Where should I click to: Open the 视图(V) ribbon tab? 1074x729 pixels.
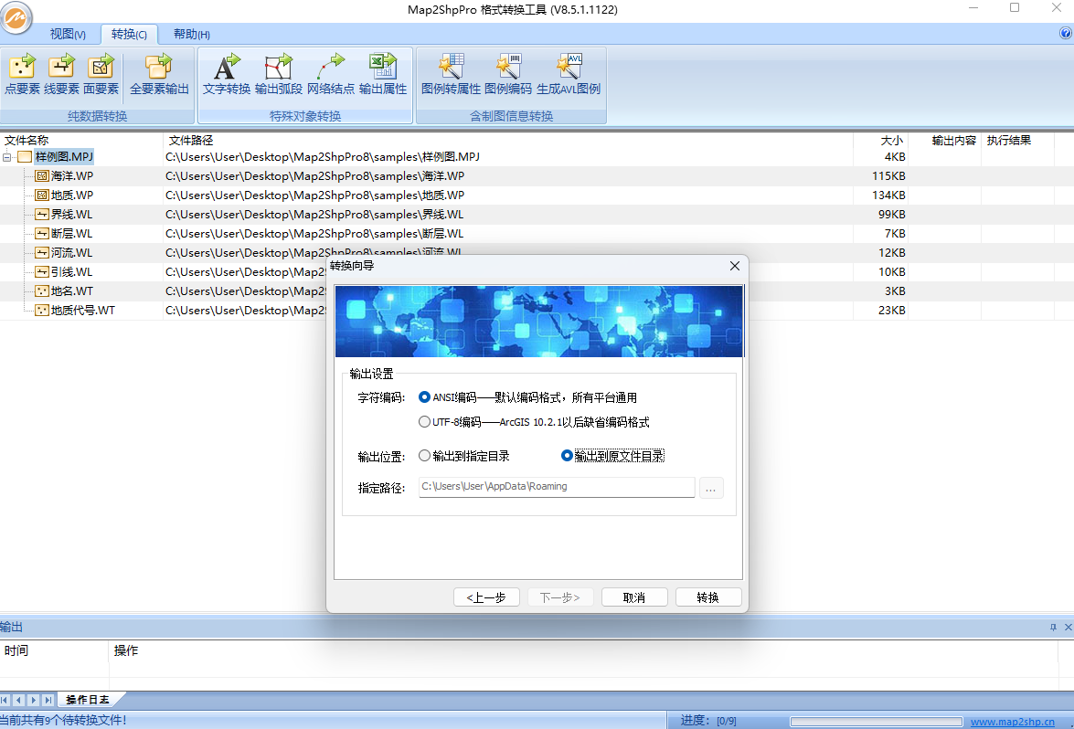pyautogui.click(x=68, y=34)
